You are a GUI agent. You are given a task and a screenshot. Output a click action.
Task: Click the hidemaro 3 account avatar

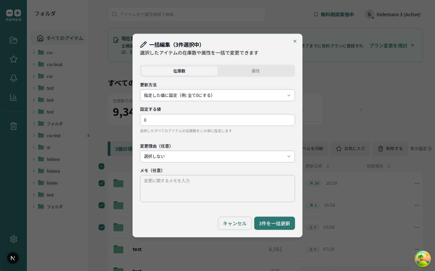369,14
